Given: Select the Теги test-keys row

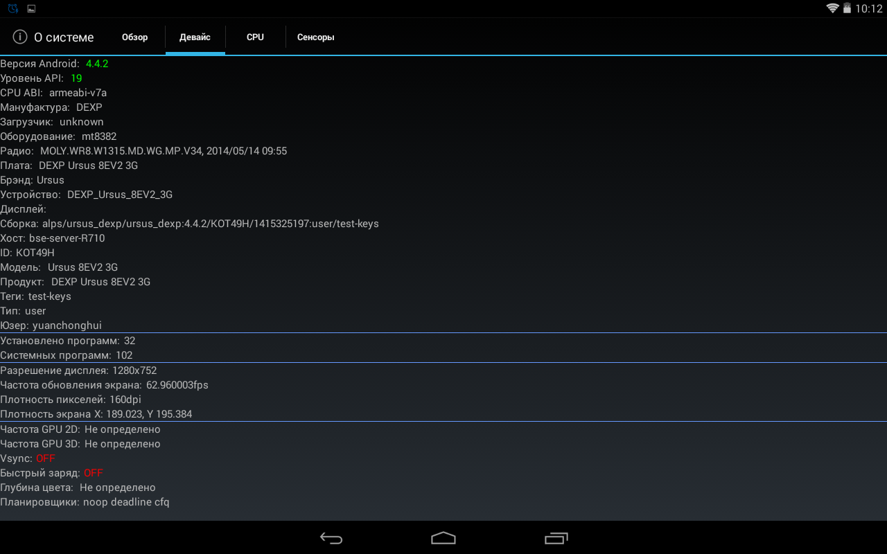Looking at the screenshot, I should pyautogui.click(x=443, y=296).
